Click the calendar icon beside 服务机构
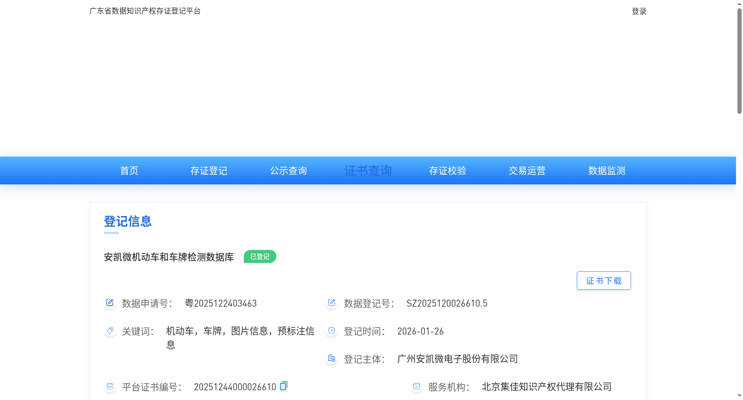Viewport: 743px width, 400px height. point(416,387)
